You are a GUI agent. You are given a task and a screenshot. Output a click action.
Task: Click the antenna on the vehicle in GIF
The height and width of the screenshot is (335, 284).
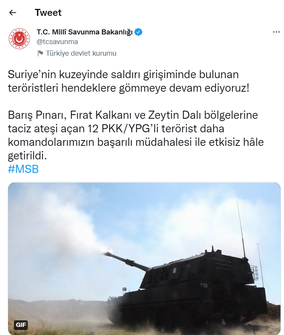[241, 229]
